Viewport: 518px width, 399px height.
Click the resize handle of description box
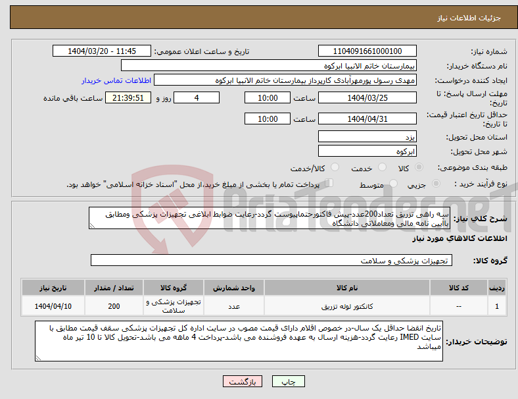coord(92,226)
